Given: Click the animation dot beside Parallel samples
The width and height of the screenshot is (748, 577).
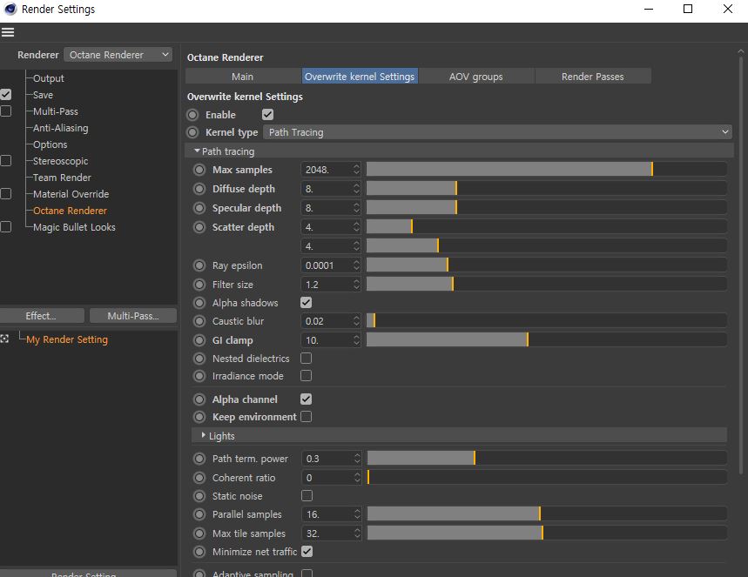Looking at the screenshot, I should 199,514.
